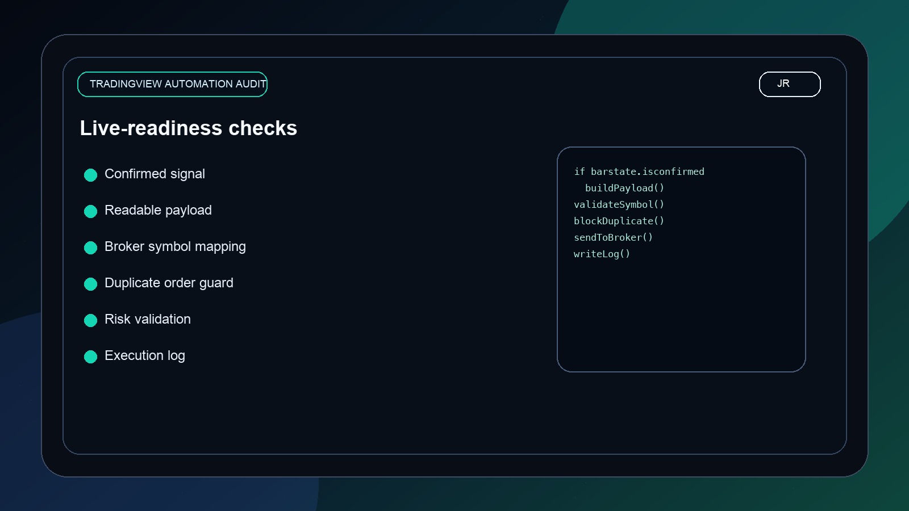Viewport: 909px width, 511px height.
Task: Click the validateSymbol() line in the code panel
Action: point(619,204)
